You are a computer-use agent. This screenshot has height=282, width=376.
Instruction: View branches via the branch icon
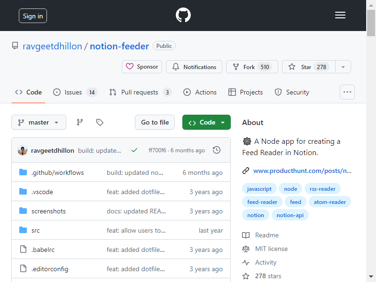pyautogui.click(x=80, y=122)
